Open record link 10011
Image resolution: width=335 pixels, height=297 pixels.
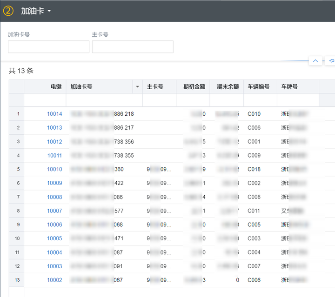pos(54,156)
